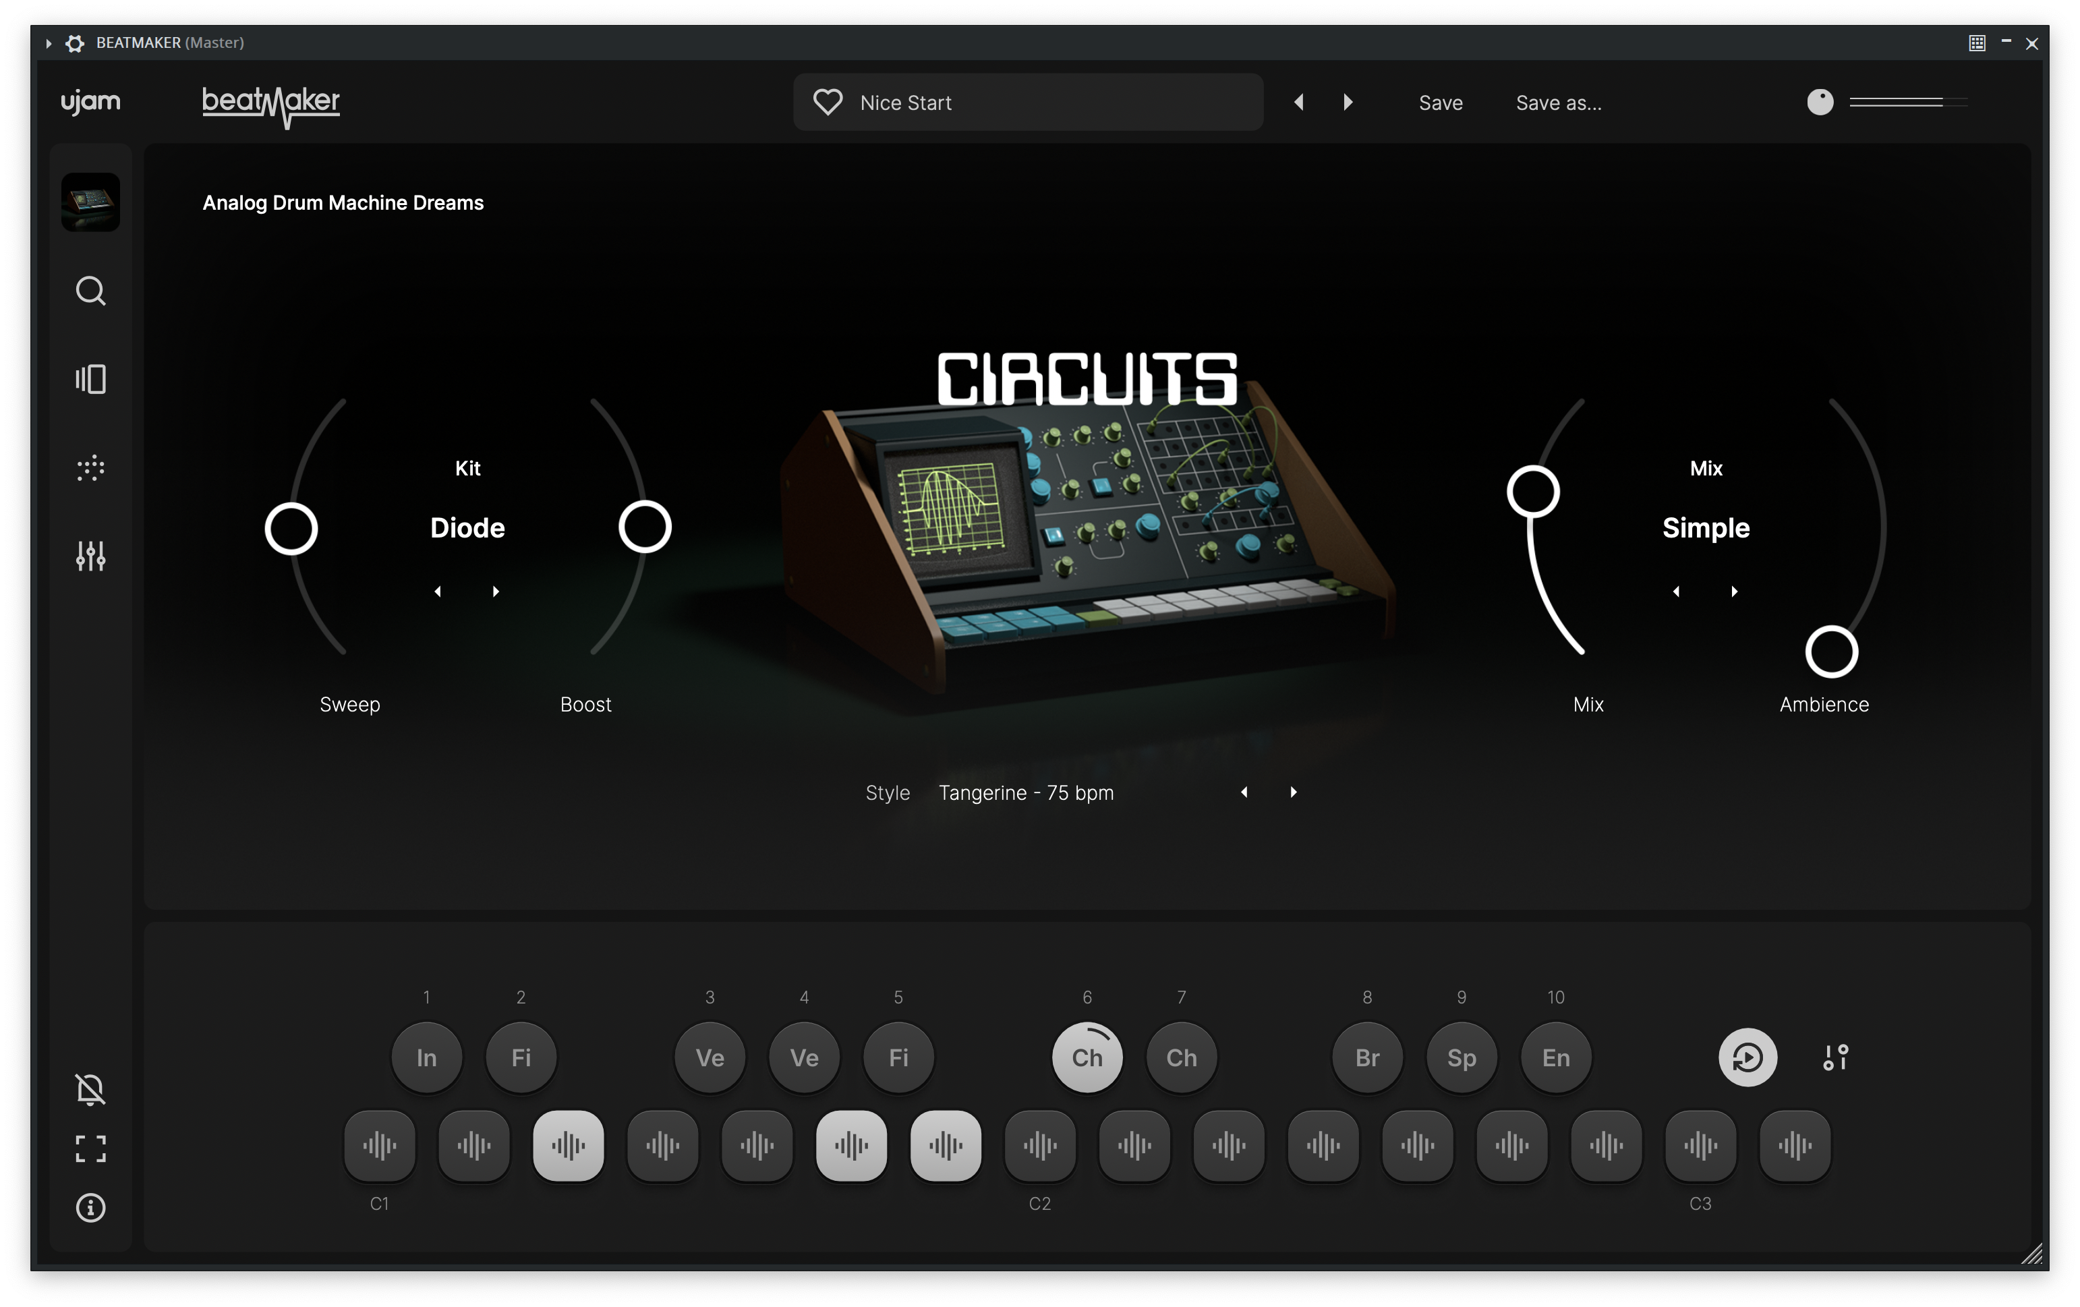Select previous Style arrow
The height and width of the screenshot is (1307, 2080).
(x=1245, y=792)
